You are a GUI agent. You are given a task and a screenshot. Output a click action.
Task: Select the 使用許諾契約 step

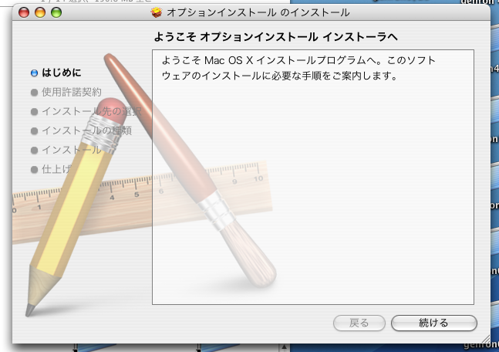coord(72,92)
